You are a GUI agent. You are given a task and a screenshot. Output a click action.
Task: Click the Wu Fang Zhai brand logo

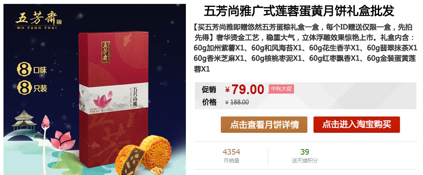(x=39, y=20)
